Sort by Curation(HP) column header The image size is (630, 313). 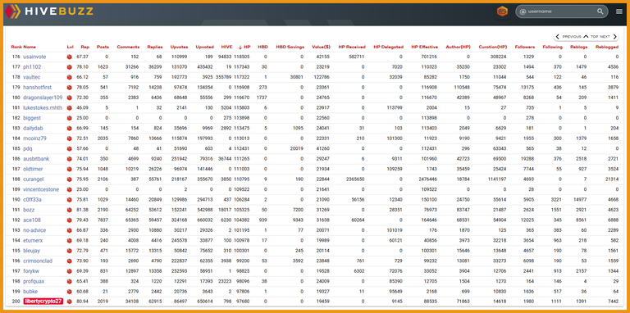[x=492, y=47]
